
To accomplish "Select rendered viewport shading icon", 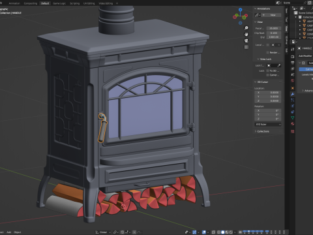I will pos(231,232).
